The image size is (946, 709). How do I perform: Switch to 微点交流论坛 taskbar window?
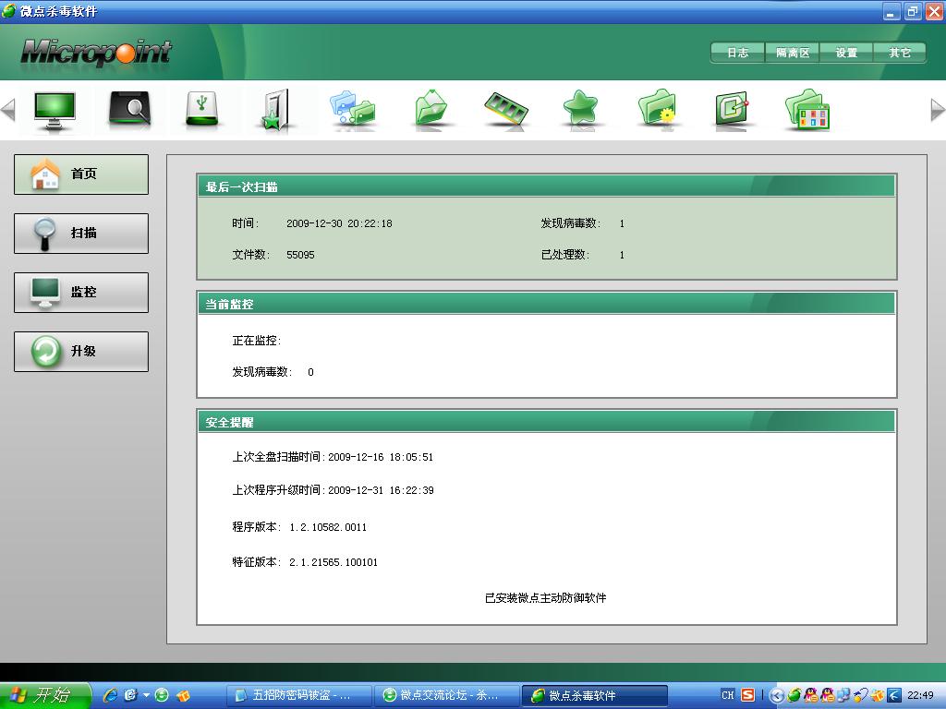(x=447, y=695)
